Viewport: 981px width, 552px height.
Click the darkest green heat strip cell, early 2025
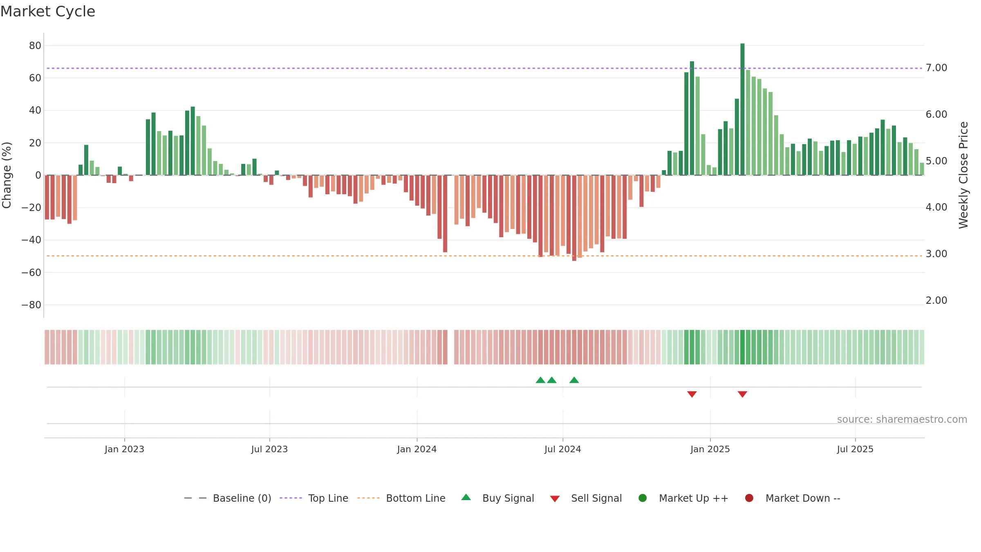click(x=742, y=347)
